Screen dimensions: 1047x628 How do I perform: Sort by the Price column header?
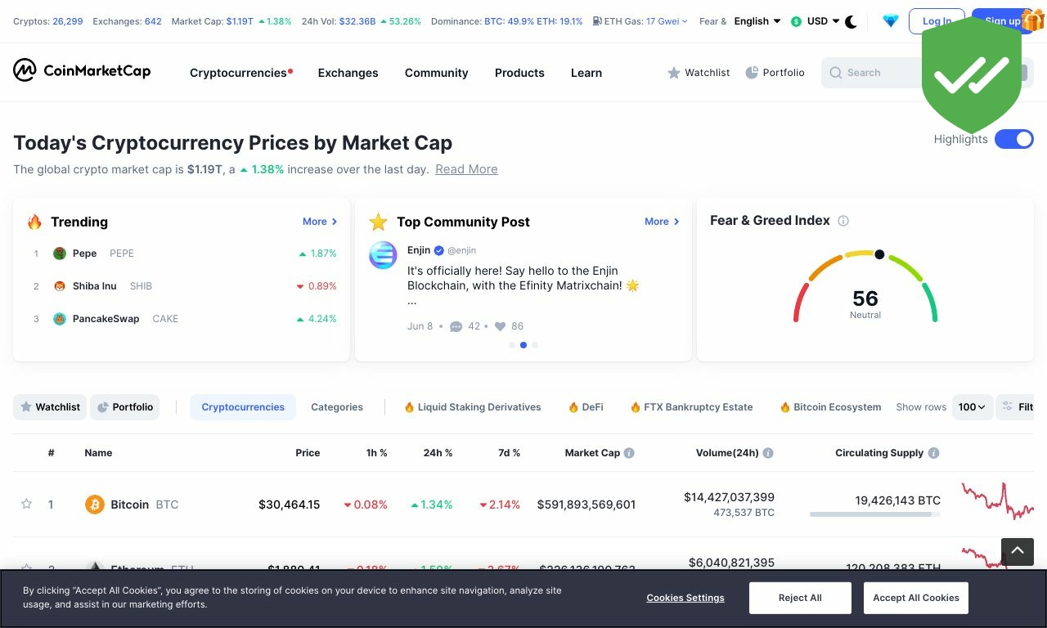[x=308, y=453]
